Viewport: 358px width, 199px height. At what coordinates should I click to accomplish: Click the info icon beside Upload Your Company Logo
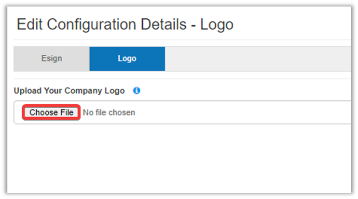click(137, 90)
